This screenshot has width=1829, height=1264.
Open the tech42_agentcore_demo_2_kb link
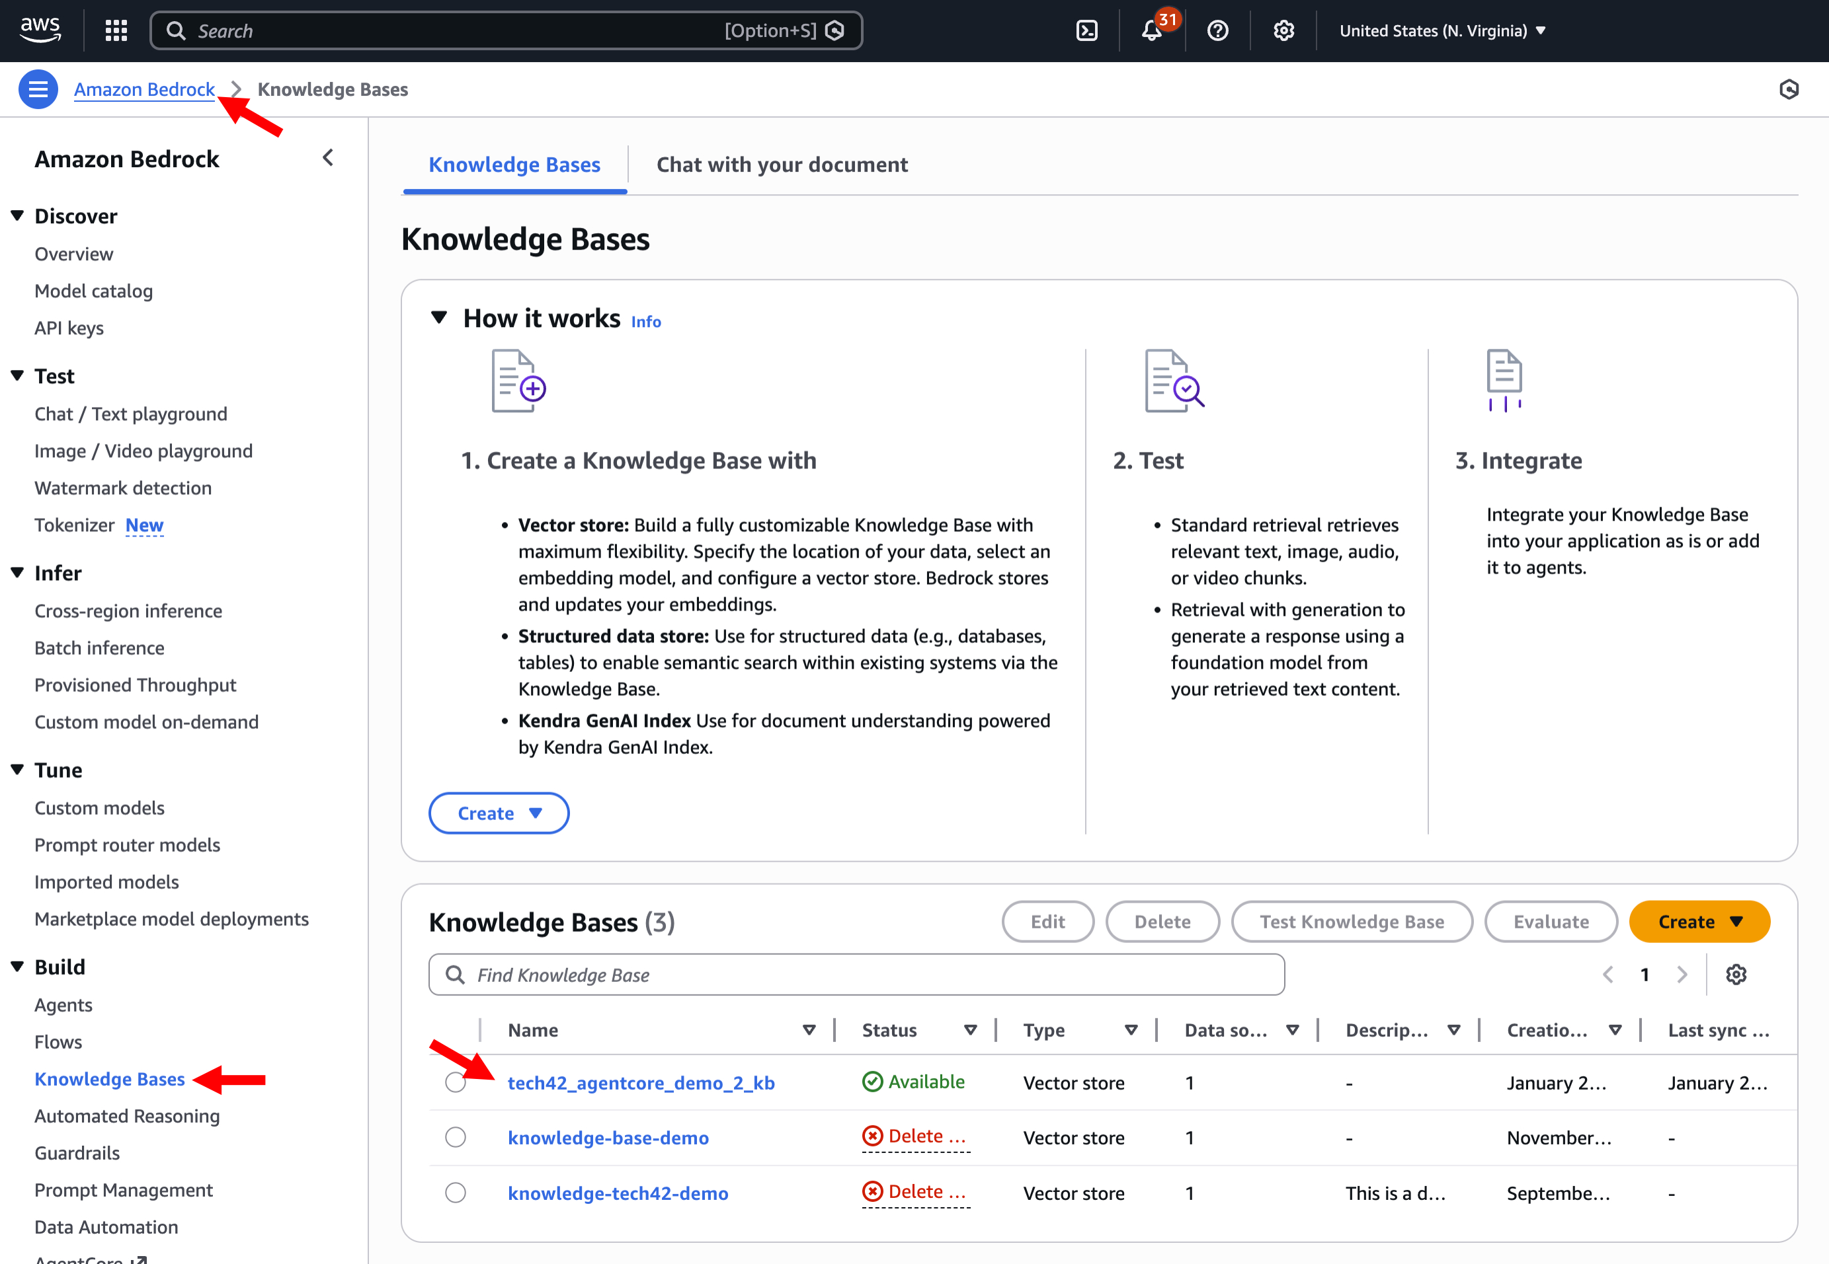tap(640, 1083)
